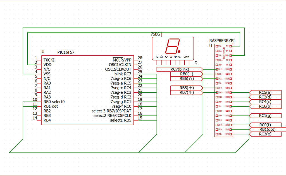Click the OSC2/CLKOUT pin label
Screen dimensions: 286x176
click(118, 69)
